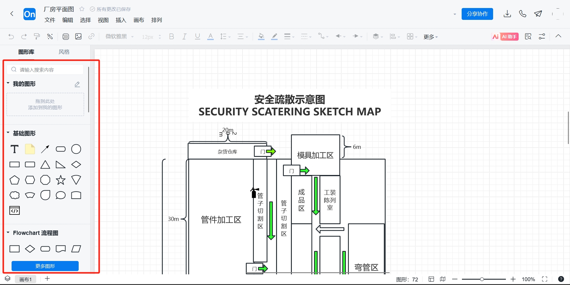Toggle bold text formatting
Image resolution: width=570 pixels, height=285 pixels.
(171, 36)
